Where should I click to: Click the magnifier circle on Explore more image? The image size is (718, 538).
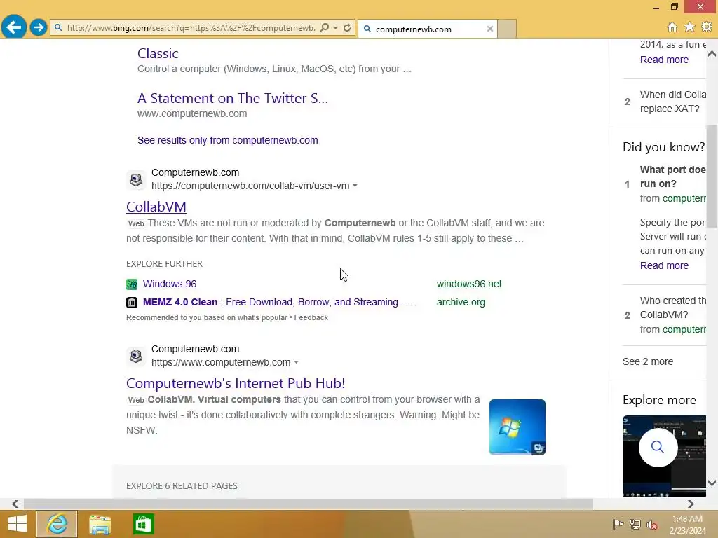658,447
